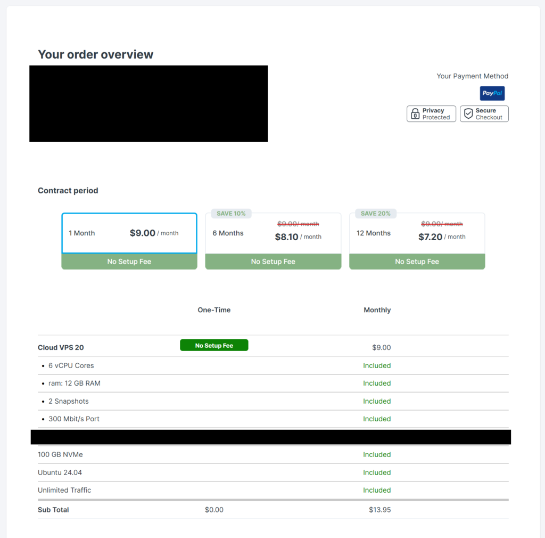This screenshot has height=538, width=545.
Task: Click the $8.10 / month price
Action: point(298,237)
